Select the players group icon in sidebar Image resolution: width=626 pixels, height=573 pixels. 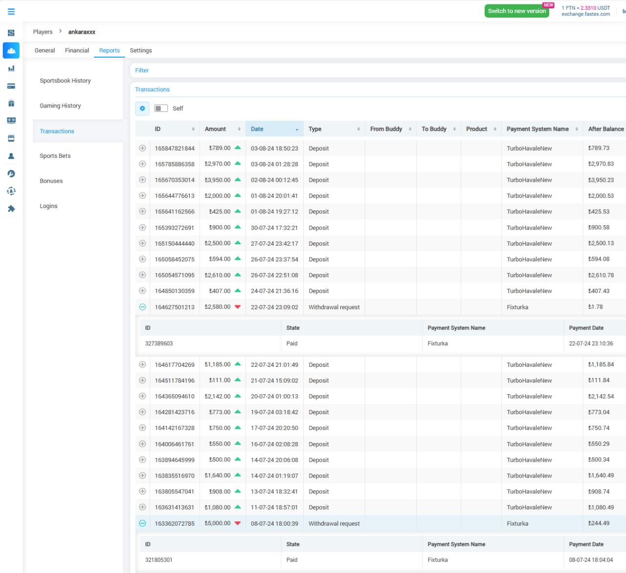pyautogui.click(x=11, y=50)
